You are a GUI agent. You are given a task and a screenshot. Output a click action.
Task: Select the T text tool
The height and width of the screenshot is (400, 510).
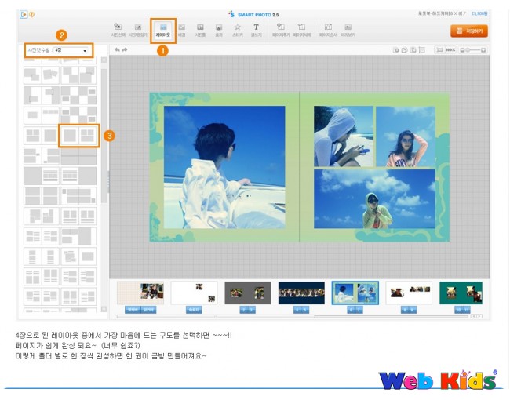coord(256,30)
